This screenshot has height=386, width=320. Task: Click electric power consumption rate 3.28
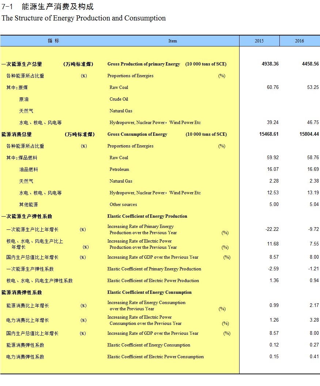[x=314, y=320]
